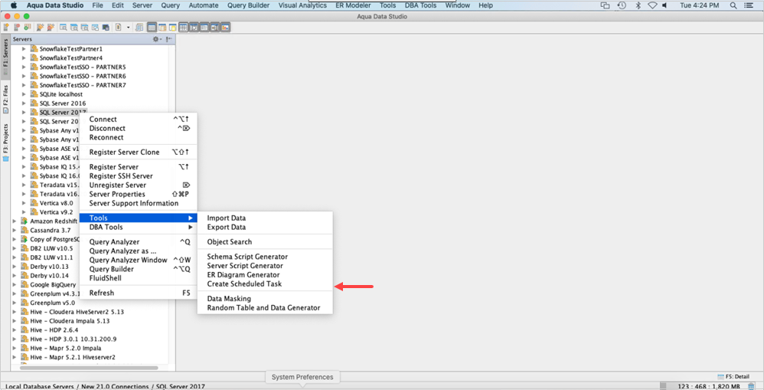Open Server Support Information entry

139,203
